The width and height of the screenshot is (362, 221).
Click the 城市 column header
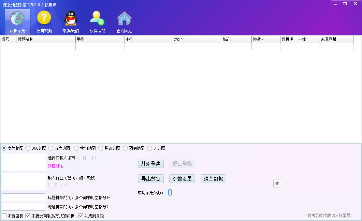pyautogui.click(x=237, y=39)
